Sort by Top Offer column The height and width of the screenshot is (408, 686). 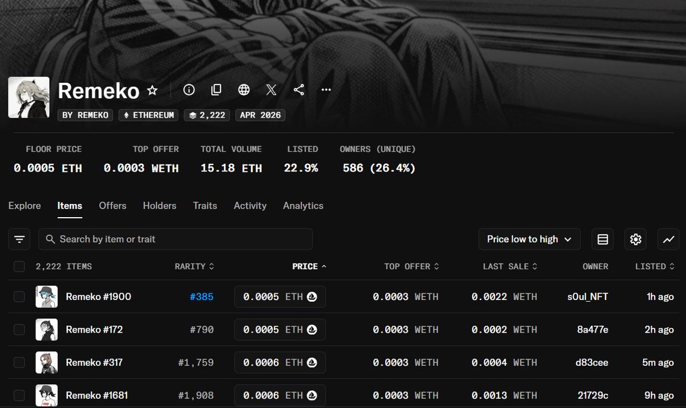412,266
